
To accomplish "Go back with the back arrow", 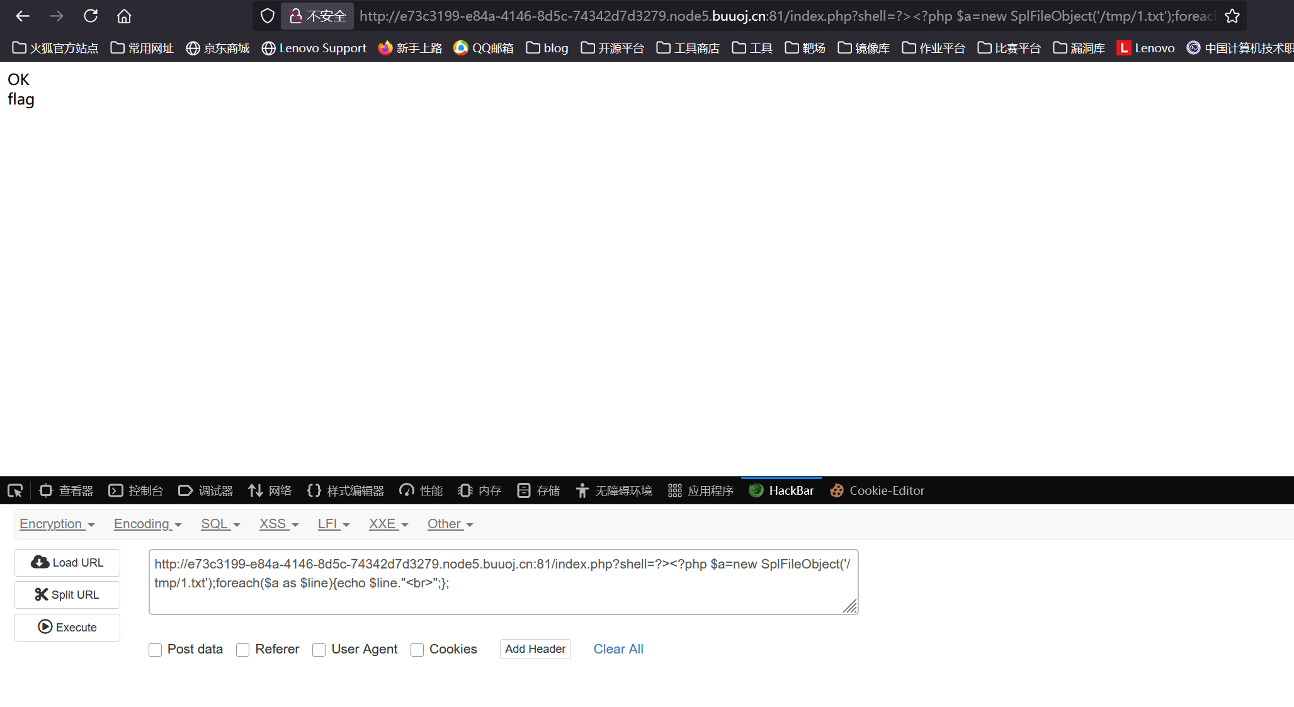I will click(23, 16).
